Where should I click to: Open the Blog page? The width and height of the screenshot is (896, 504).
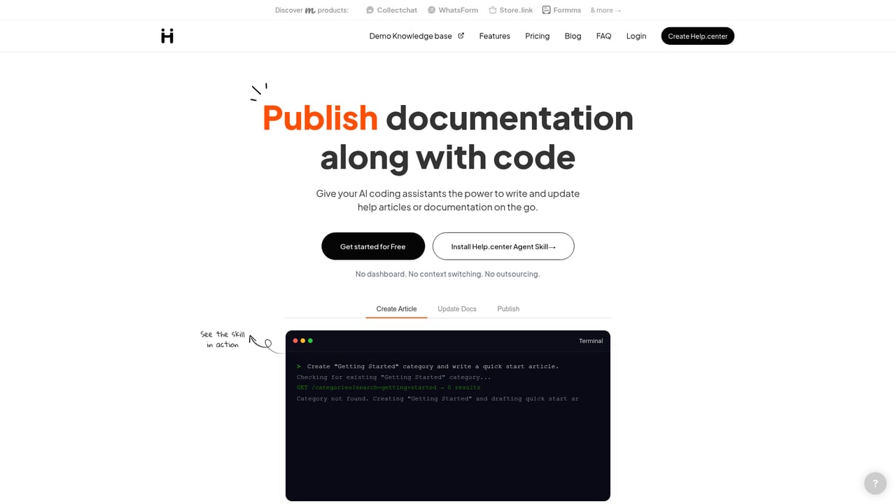point(573,36)
